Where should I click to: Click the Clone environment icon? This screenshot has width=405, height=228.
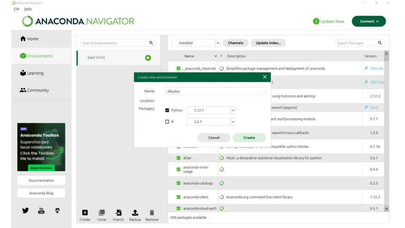click(102, 213)
